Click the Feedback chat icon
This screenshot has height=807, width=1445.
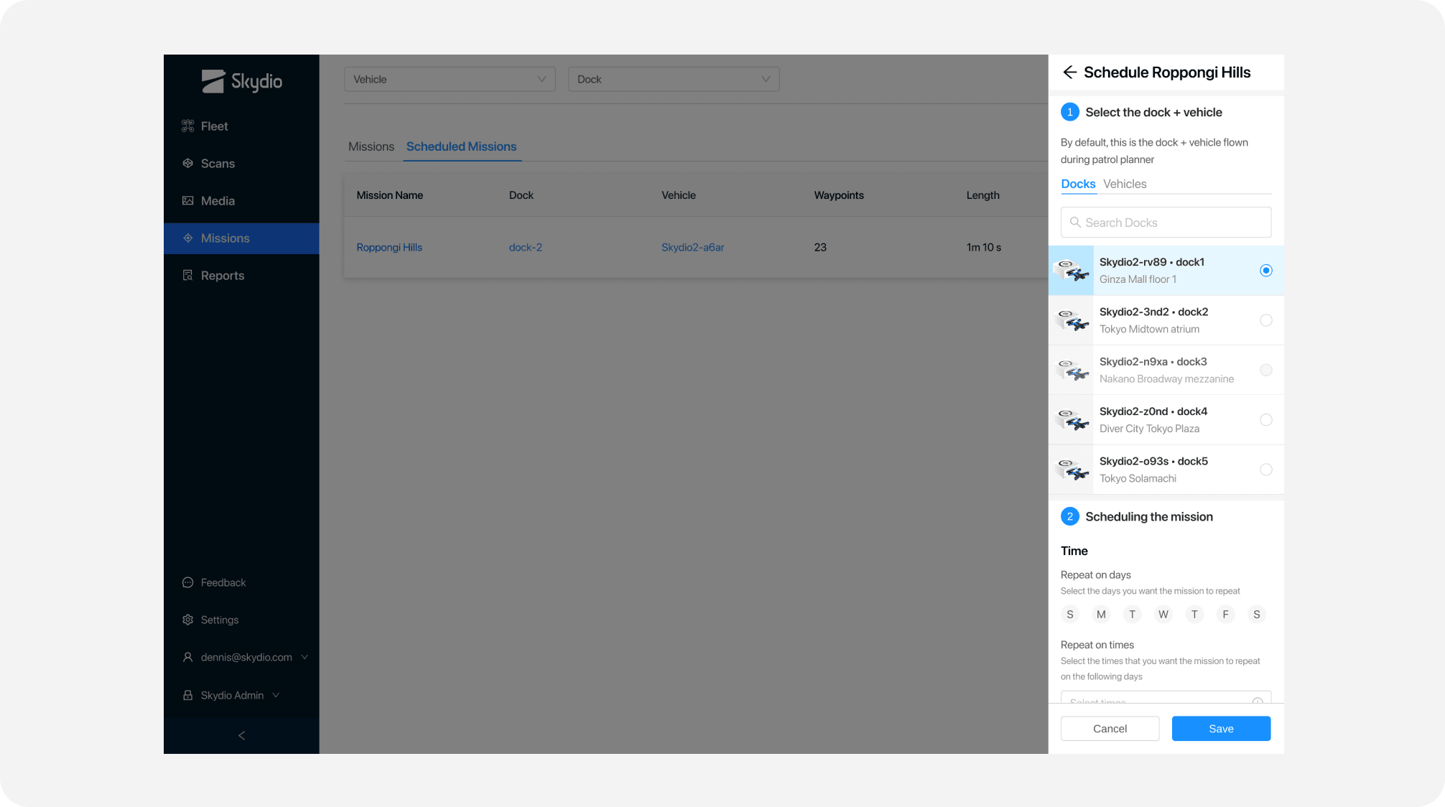tap(188, 582)
